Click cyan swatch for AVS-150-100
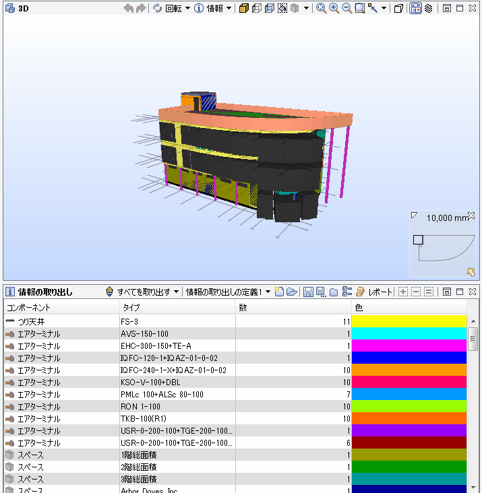Viewport: 482px width, 493px height. (409, 333)
